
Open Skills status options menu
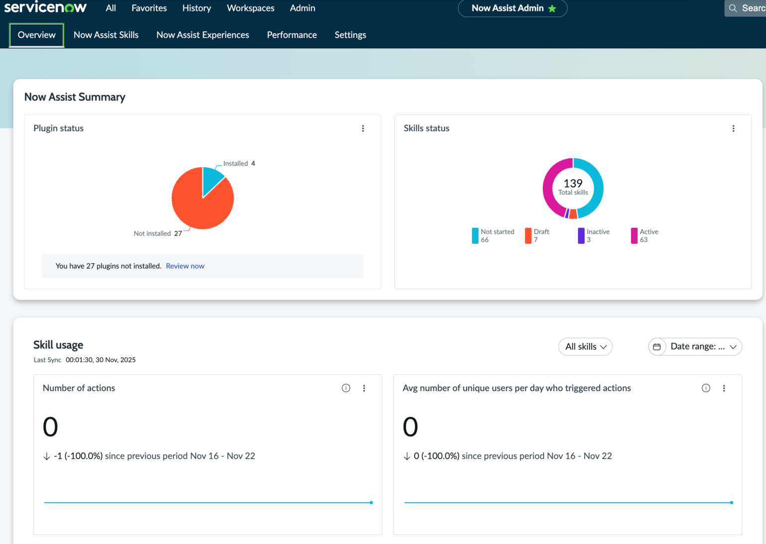tap(733, 128)
